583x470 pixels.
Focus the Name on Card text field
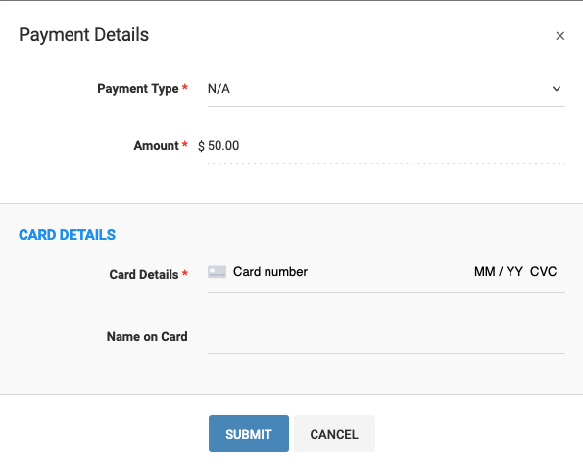[x=386, y=337]
